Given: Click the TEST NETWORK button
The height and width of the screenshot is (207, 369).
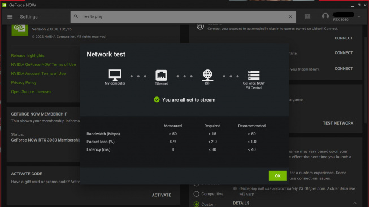Looking at the screenshot, I should pos(338,123).
